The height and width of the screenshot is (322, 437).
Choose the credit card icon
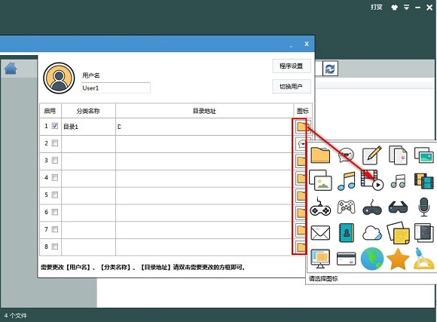346,259
